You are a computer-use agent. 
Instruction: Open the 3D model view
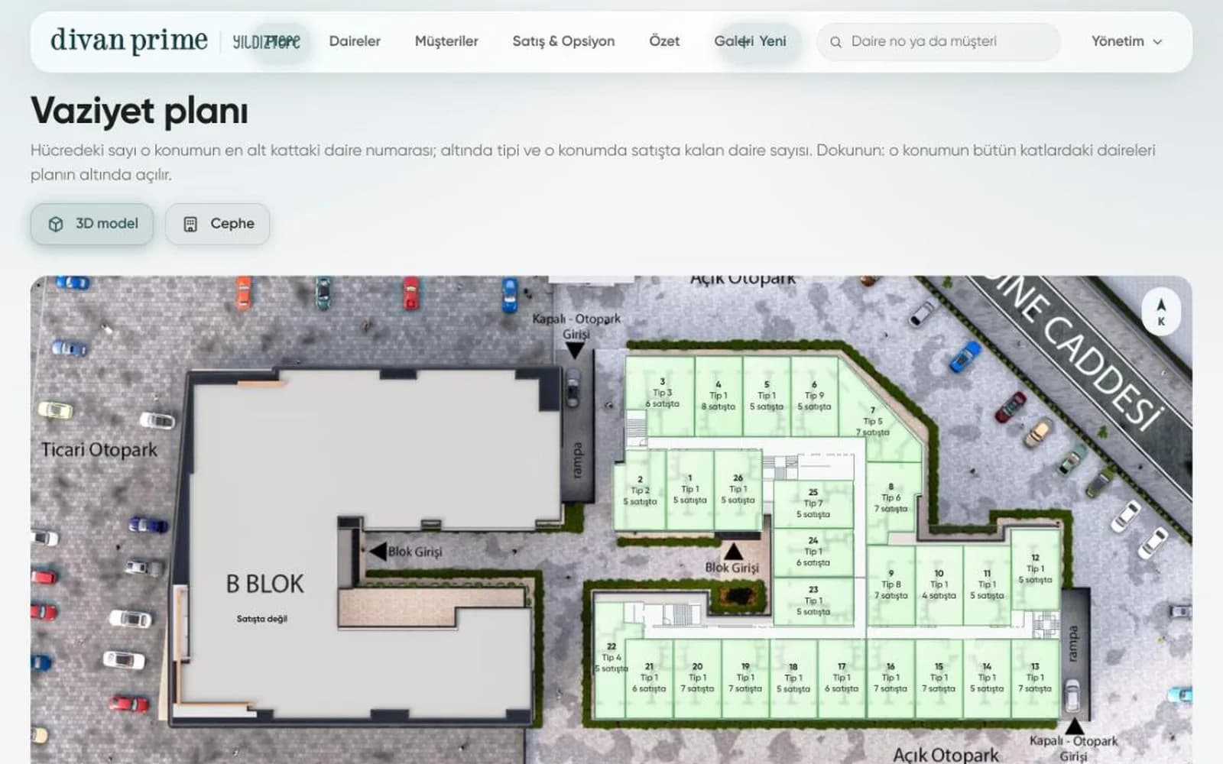coord(92,224)
